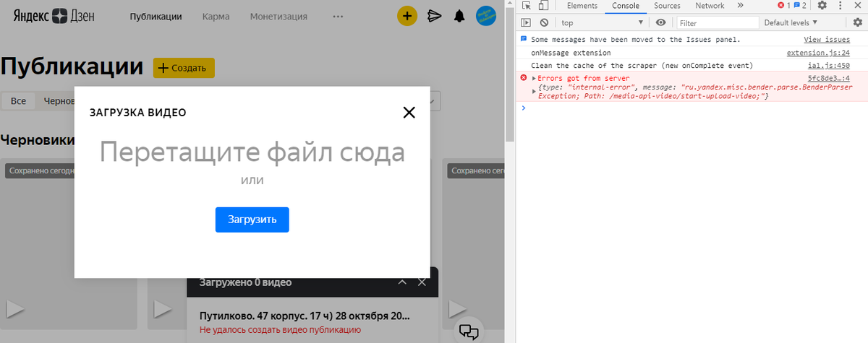Select the Все filter tab

coord(19,101)
